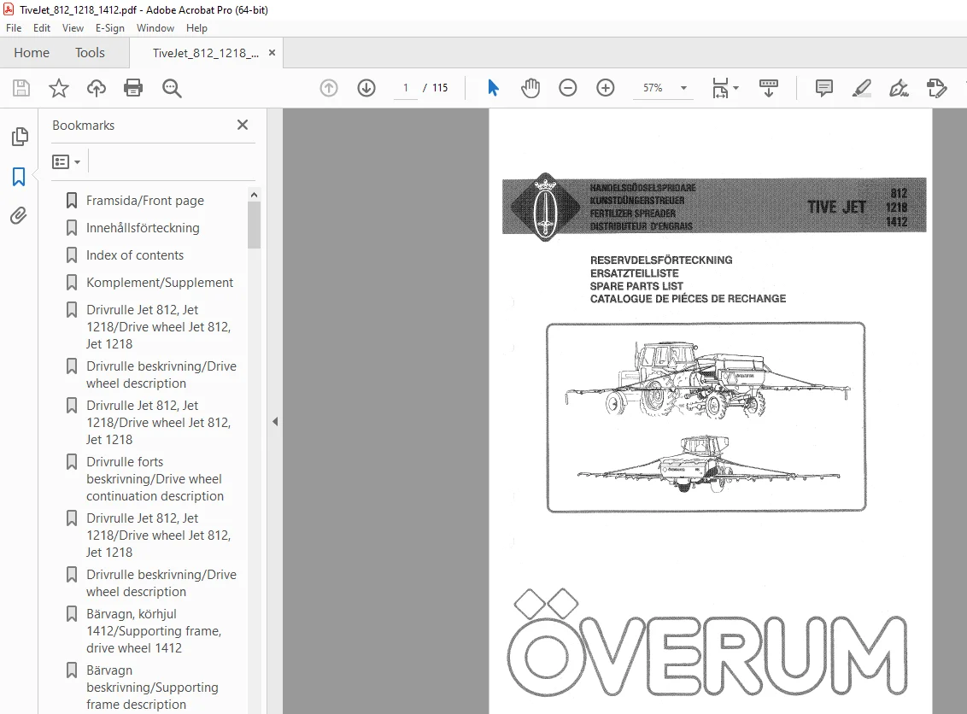
Task: Switch to the Tools tab
Action: 90,53
